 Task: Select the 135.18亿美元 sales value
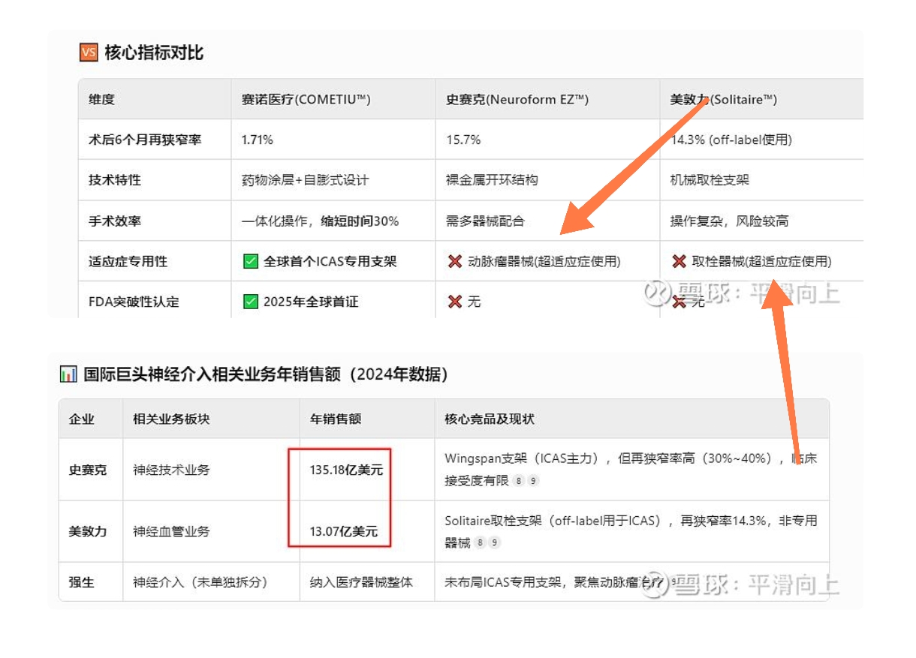click(346, 470)
